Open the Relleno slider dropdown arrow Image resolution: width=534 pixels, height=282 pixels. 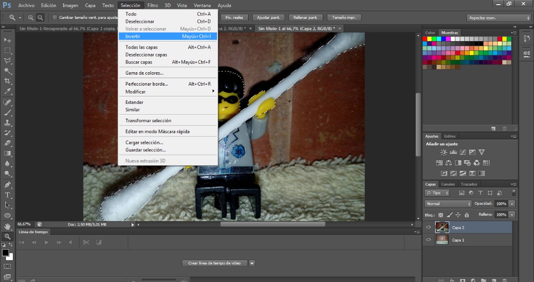tap(512, 215)
